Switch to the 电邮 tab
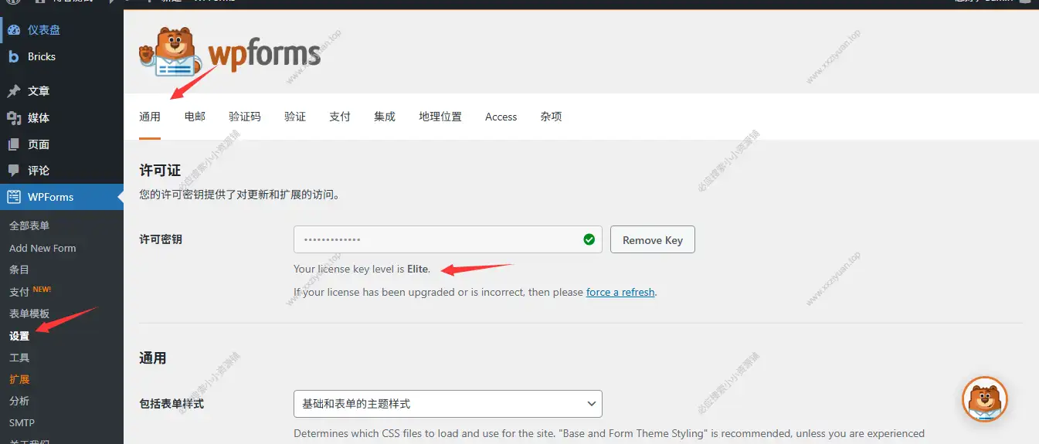 [x=195, y=117]
